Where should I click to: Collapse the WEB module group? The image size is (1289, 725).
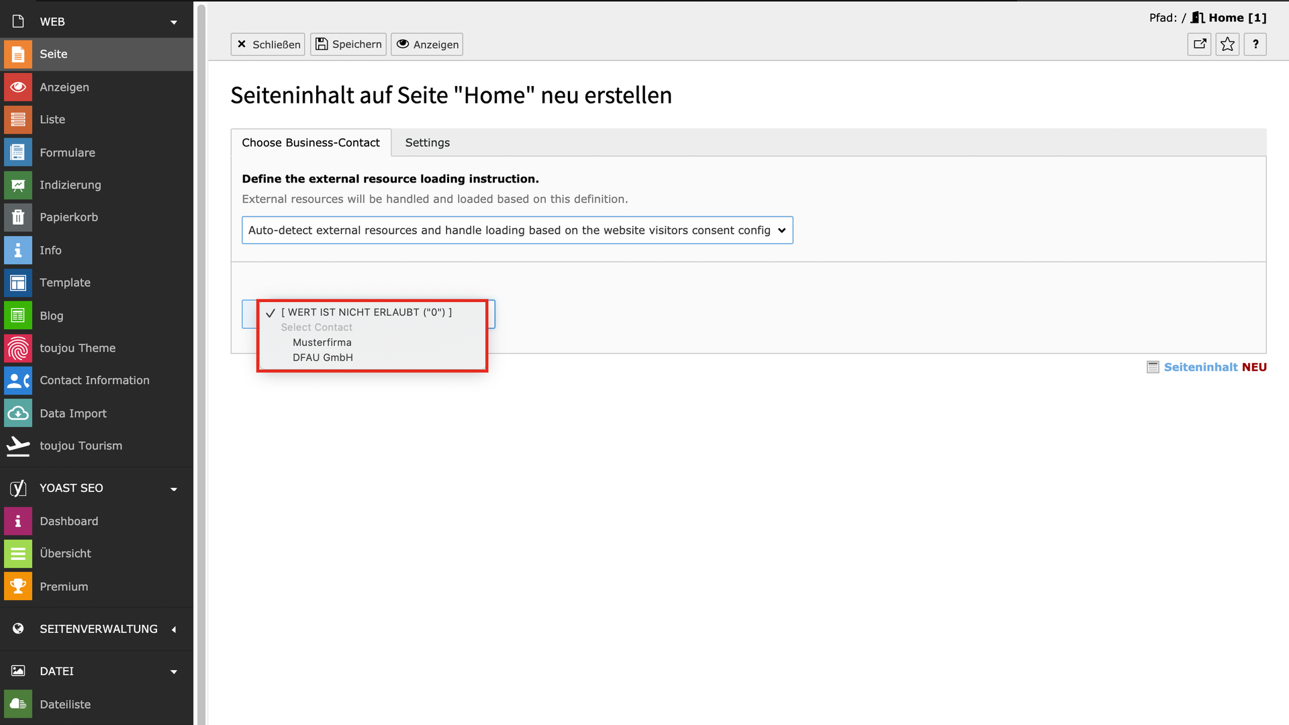[x=174, y=22]
